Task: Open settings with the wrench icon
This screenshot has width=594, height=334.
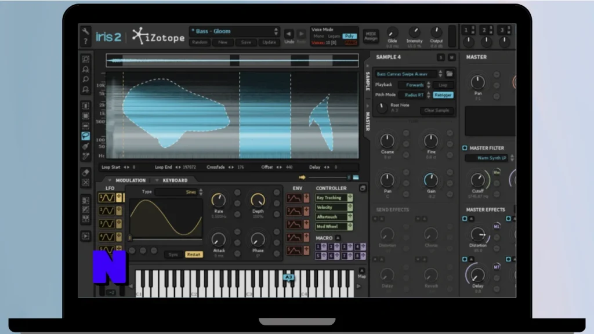Action: (86, 31)
